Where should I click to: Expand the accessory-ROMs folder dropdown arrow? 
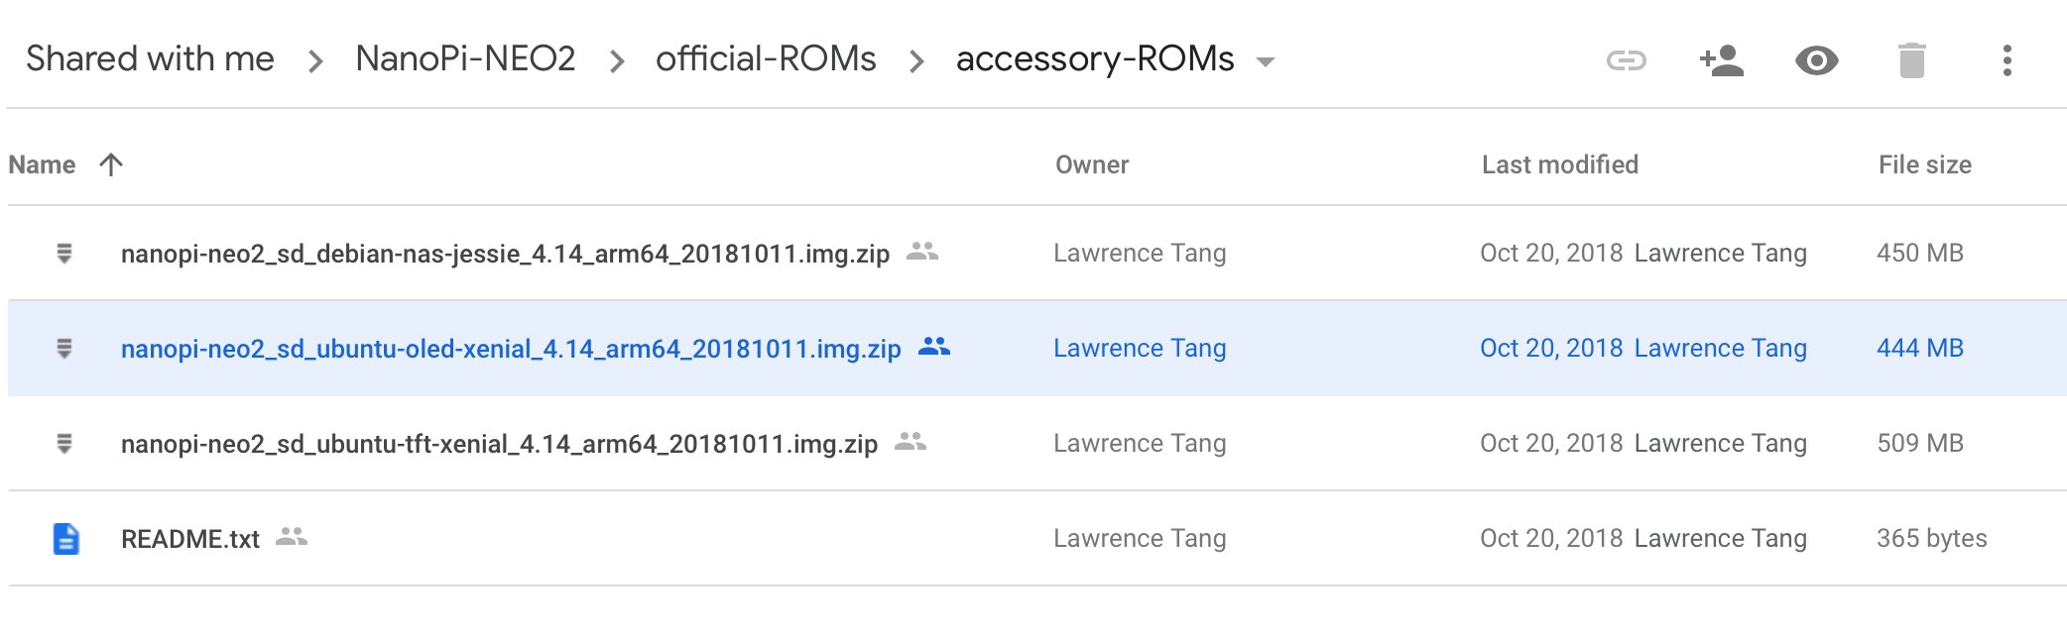click(x=1265, y=61)
